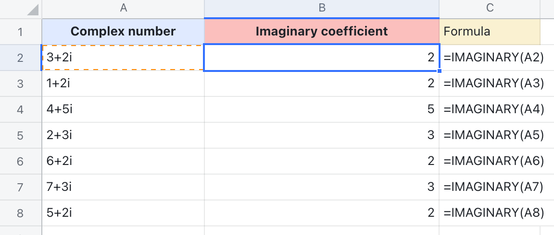Select column A header
The image size is (554, 235).
click(x=123, y=8)
